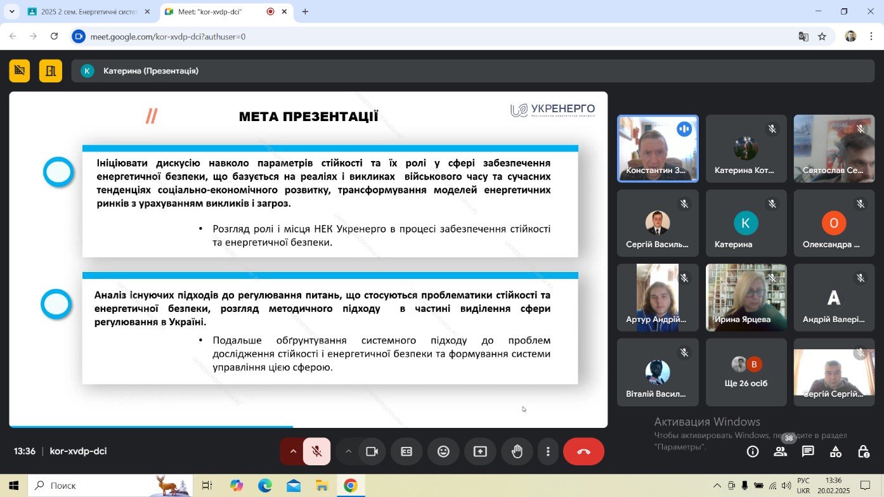The width and height of the screenshot is (884, 497).
Task: Select Ирина Ярцева video thumbnail
Action: (x=746, y=297)
